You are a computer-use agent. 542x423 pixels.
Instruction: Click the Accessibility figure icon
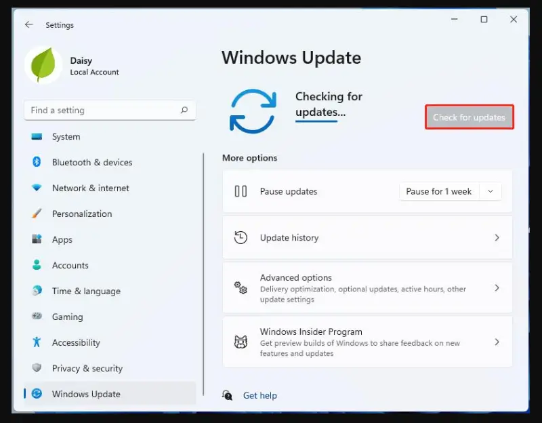tap(37, 342)
